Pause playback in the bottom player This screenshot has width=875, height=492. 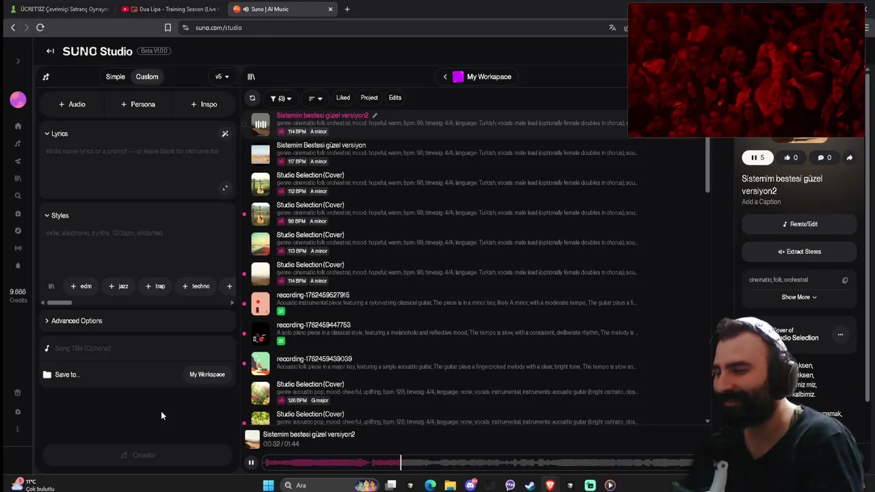[251, 463]
